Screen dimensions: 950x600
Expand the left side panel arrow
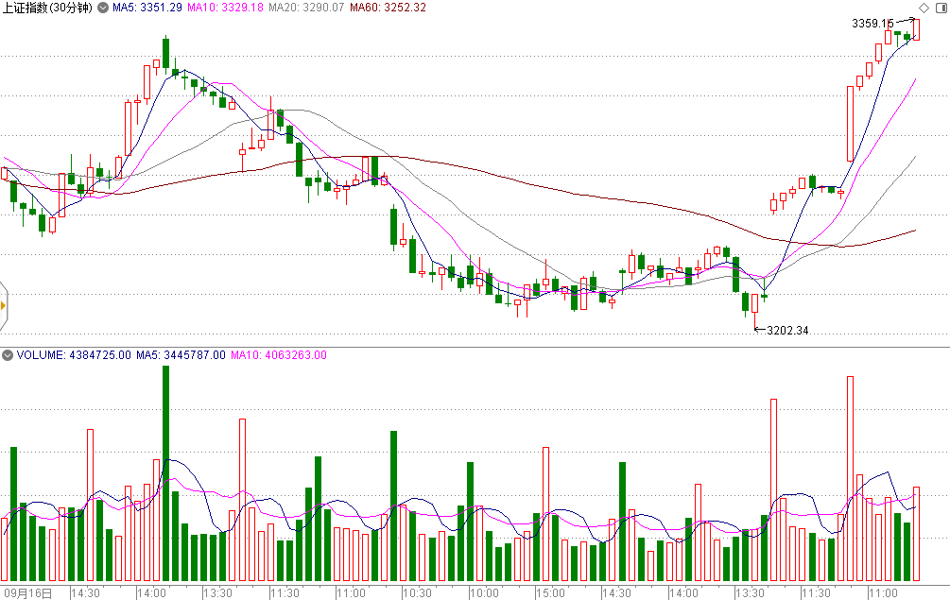click(x=4, y=305)
